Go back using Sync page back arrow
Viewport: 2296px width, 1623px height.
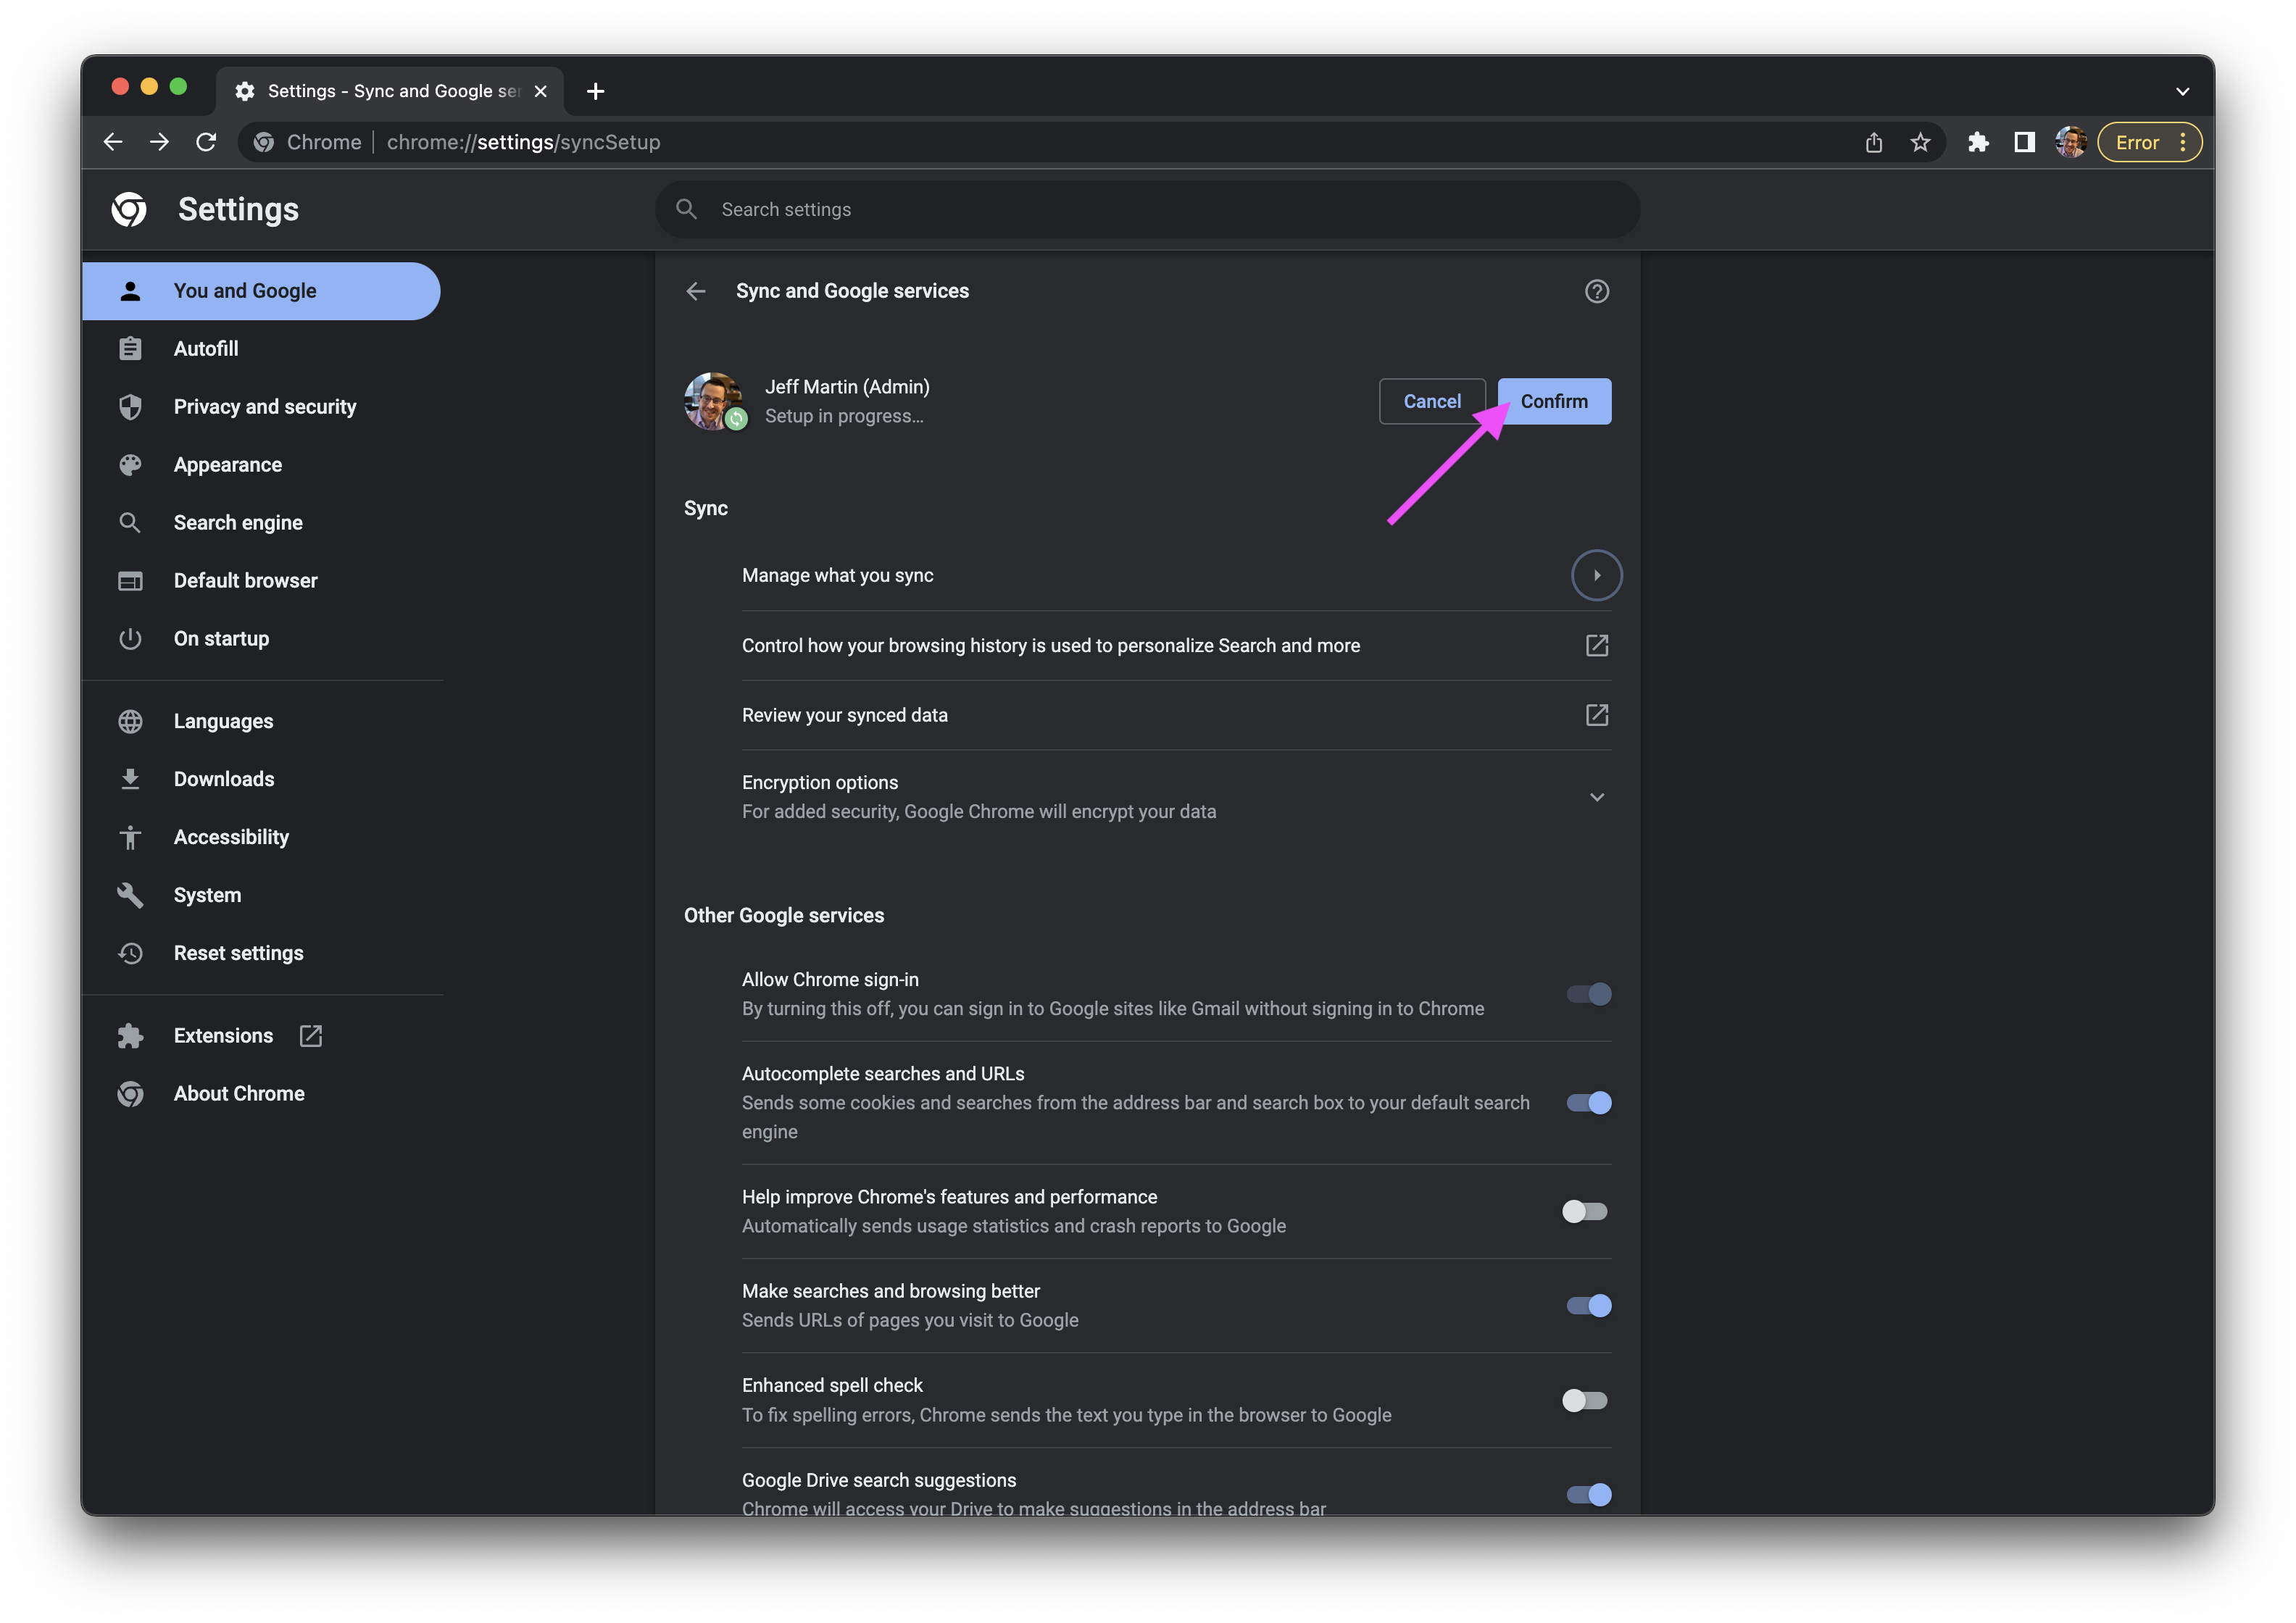pos(696,291)
